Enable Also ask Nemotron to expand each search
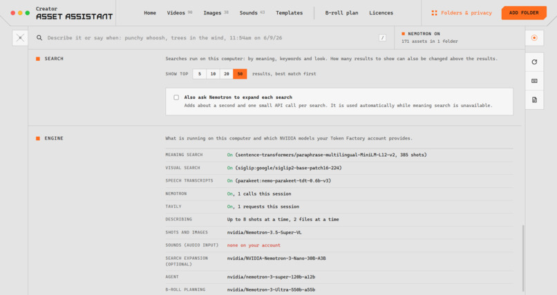Image resolution: width=557 pixels, height=295 pixels. [176, 97]
